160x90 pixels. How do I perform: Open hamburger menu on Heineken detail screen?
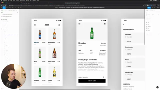click(79, 24)
